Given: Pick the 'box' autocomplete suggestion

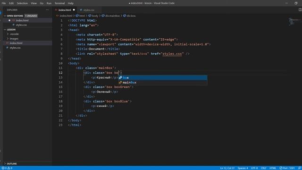Looking at the screenshot, I should click(163, 77).
